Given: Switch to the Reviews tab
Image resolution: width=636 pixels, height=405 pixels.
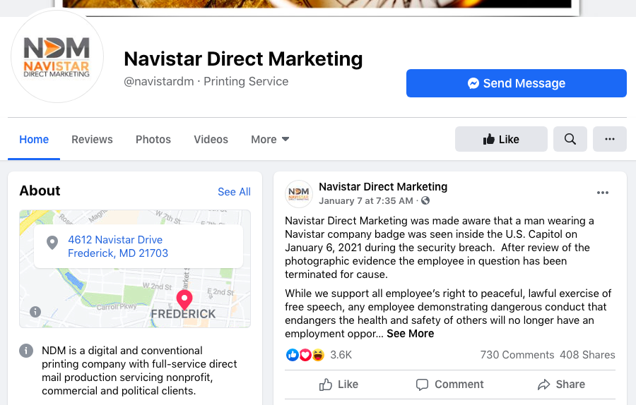Looking at the screenshot, I should 92,139.
